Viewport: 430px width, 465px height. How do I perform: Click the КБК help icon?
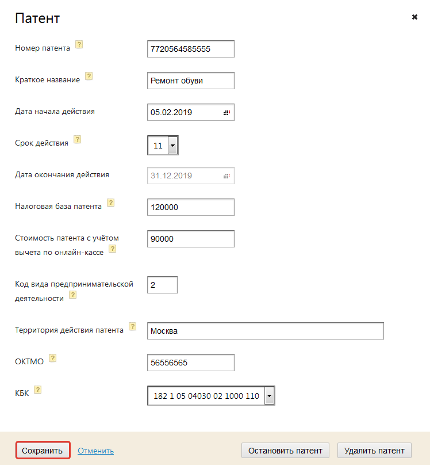click(38, 390)
